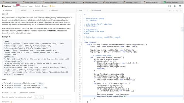Open the Java language dropdown
This screenshot has height=103, width=184.
coord(83,11)
